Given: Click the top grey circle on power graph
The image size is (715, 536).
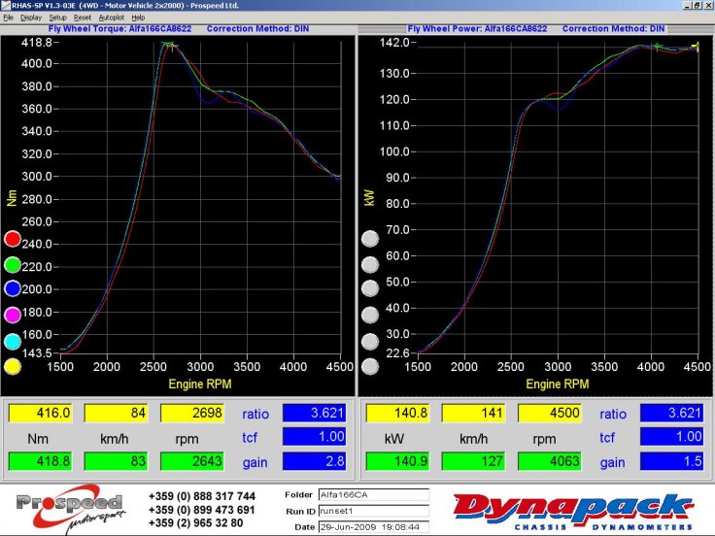Looking at the screenshot, I should [x=369, y=239].
